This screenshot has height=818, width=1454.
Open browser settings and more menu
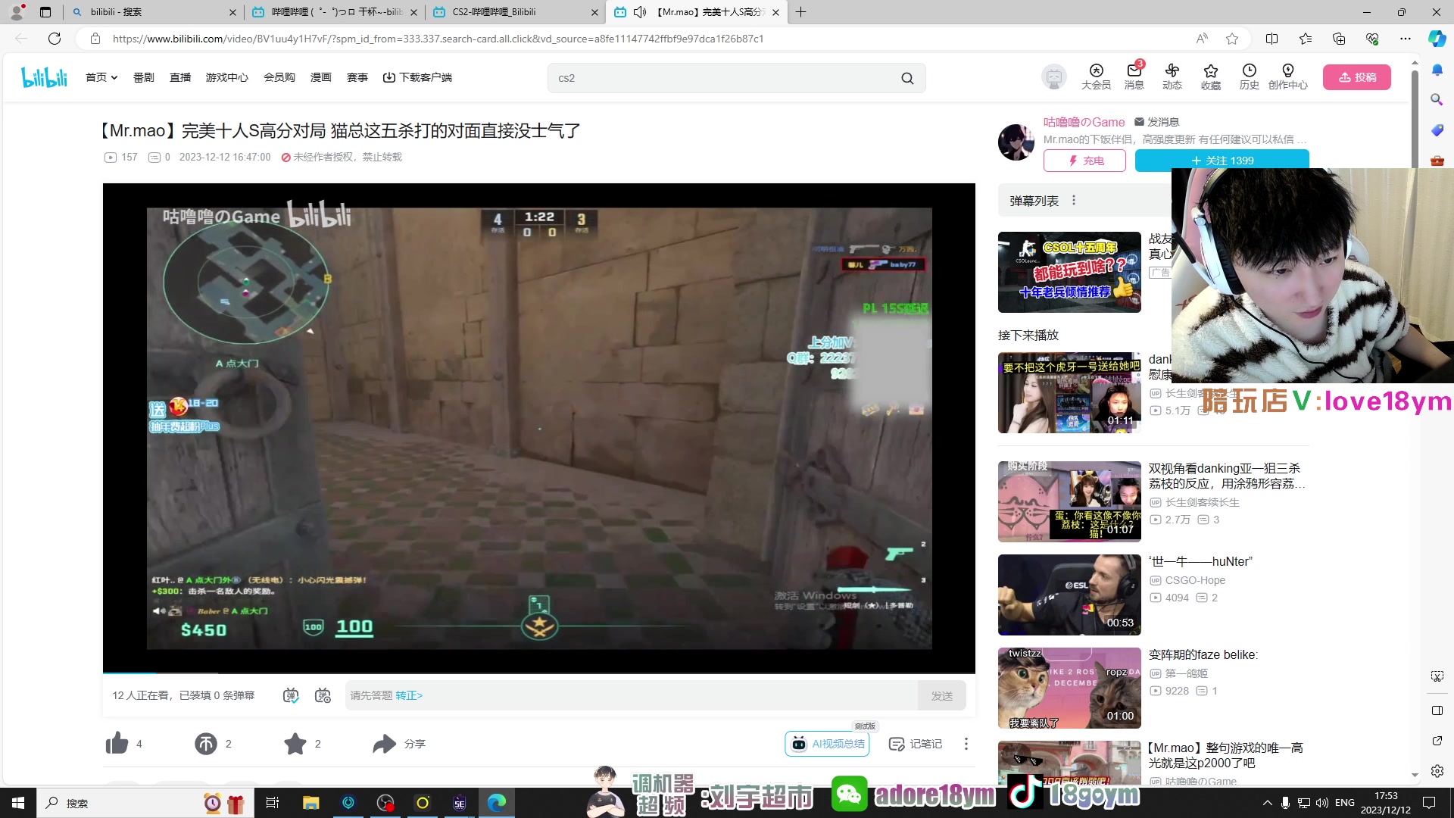tap(1406, 39)
